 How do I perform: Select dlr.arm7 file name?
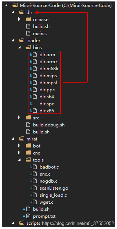tap(48, 62)
